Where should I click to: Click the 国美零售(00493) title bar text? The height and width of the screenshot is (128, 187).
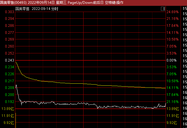click(x=14, y=3)
